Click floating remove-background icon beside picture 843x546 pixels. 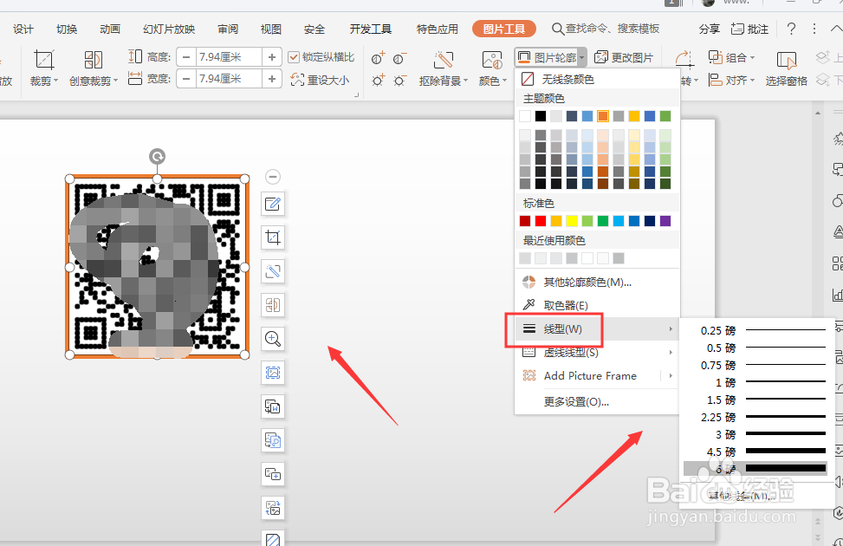click(x=273, y=271)
